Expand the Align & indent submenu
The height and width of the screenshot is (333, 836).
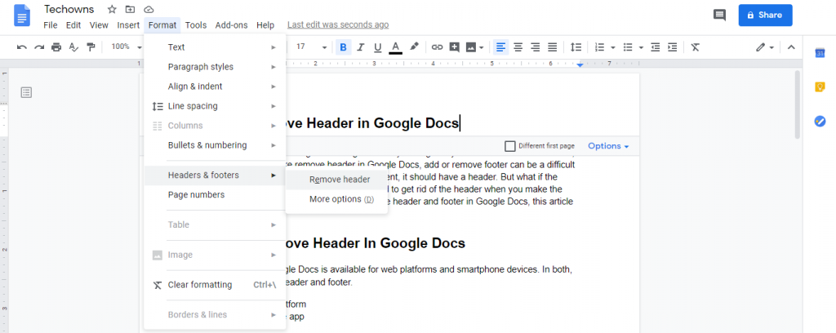tap(215, 87)
